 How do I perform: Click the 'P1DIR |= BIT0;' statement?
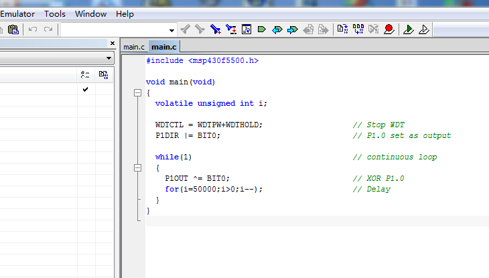point(188,135)
